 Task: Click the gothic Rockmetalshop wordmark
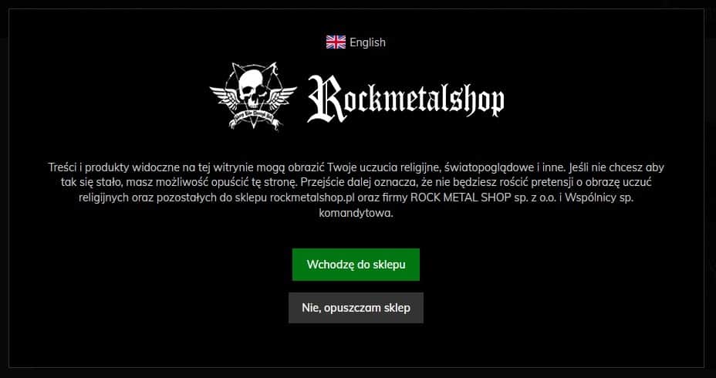(406, 99)
